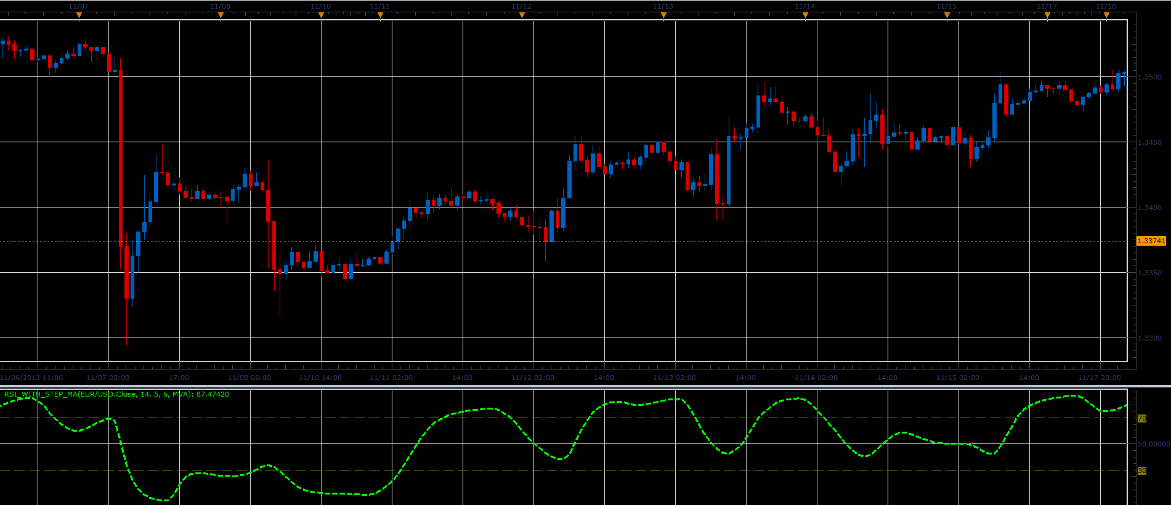1171x505 pixels.
Task: Select the 11/14 02:00 time axis label
Action: point(816,378)
